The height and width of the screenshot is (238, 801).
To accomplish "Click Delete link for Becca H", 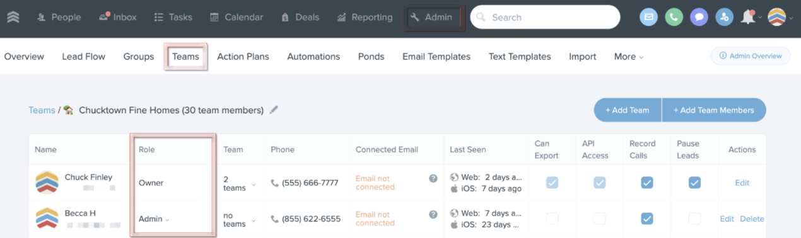I will click(752, 219).
